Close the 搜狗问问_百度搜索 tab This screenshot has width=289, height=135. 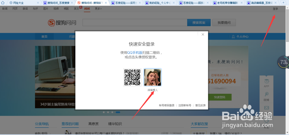72,3
